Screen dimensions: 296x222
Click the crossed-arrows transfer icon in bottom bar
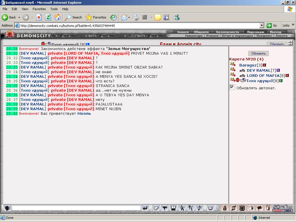[234, 208]
